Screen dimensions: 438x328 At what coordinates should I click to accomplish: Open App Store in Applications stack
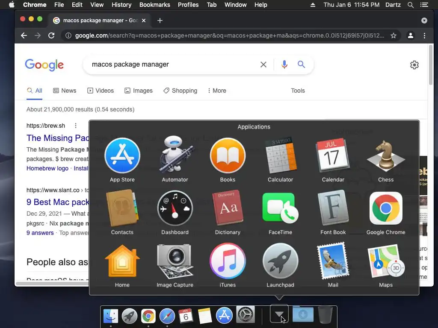[122, 155]
